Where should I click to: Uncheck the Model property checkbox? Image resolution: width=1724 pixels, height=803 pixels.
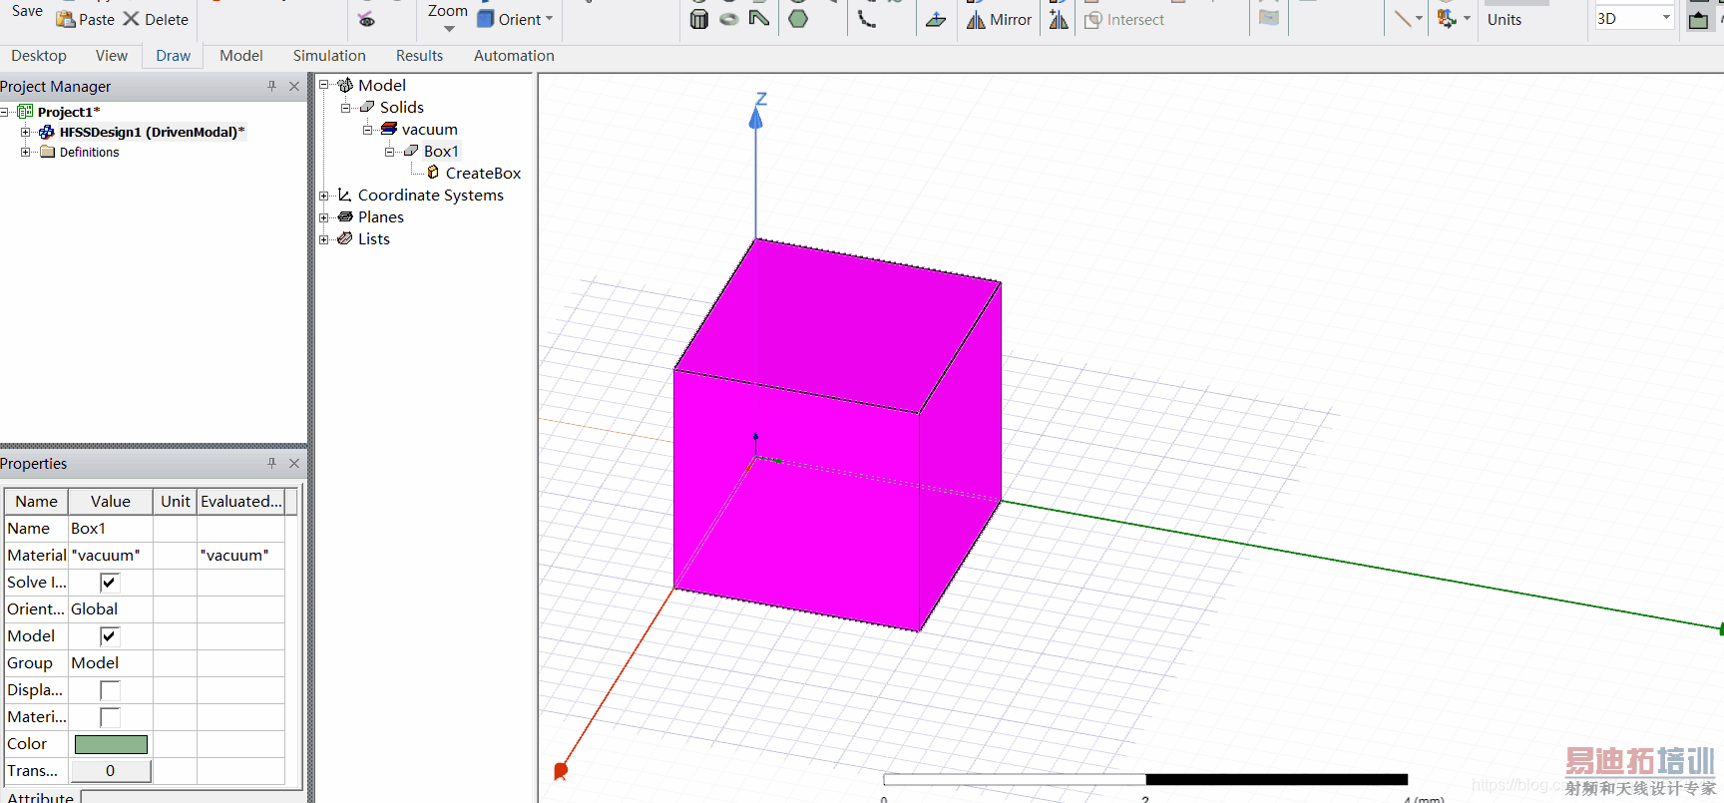(x=110, y=636)
